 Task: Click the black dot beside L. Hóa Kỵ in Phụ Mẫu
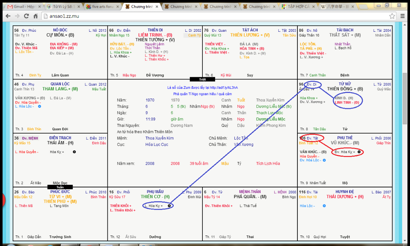pos(169,206)
